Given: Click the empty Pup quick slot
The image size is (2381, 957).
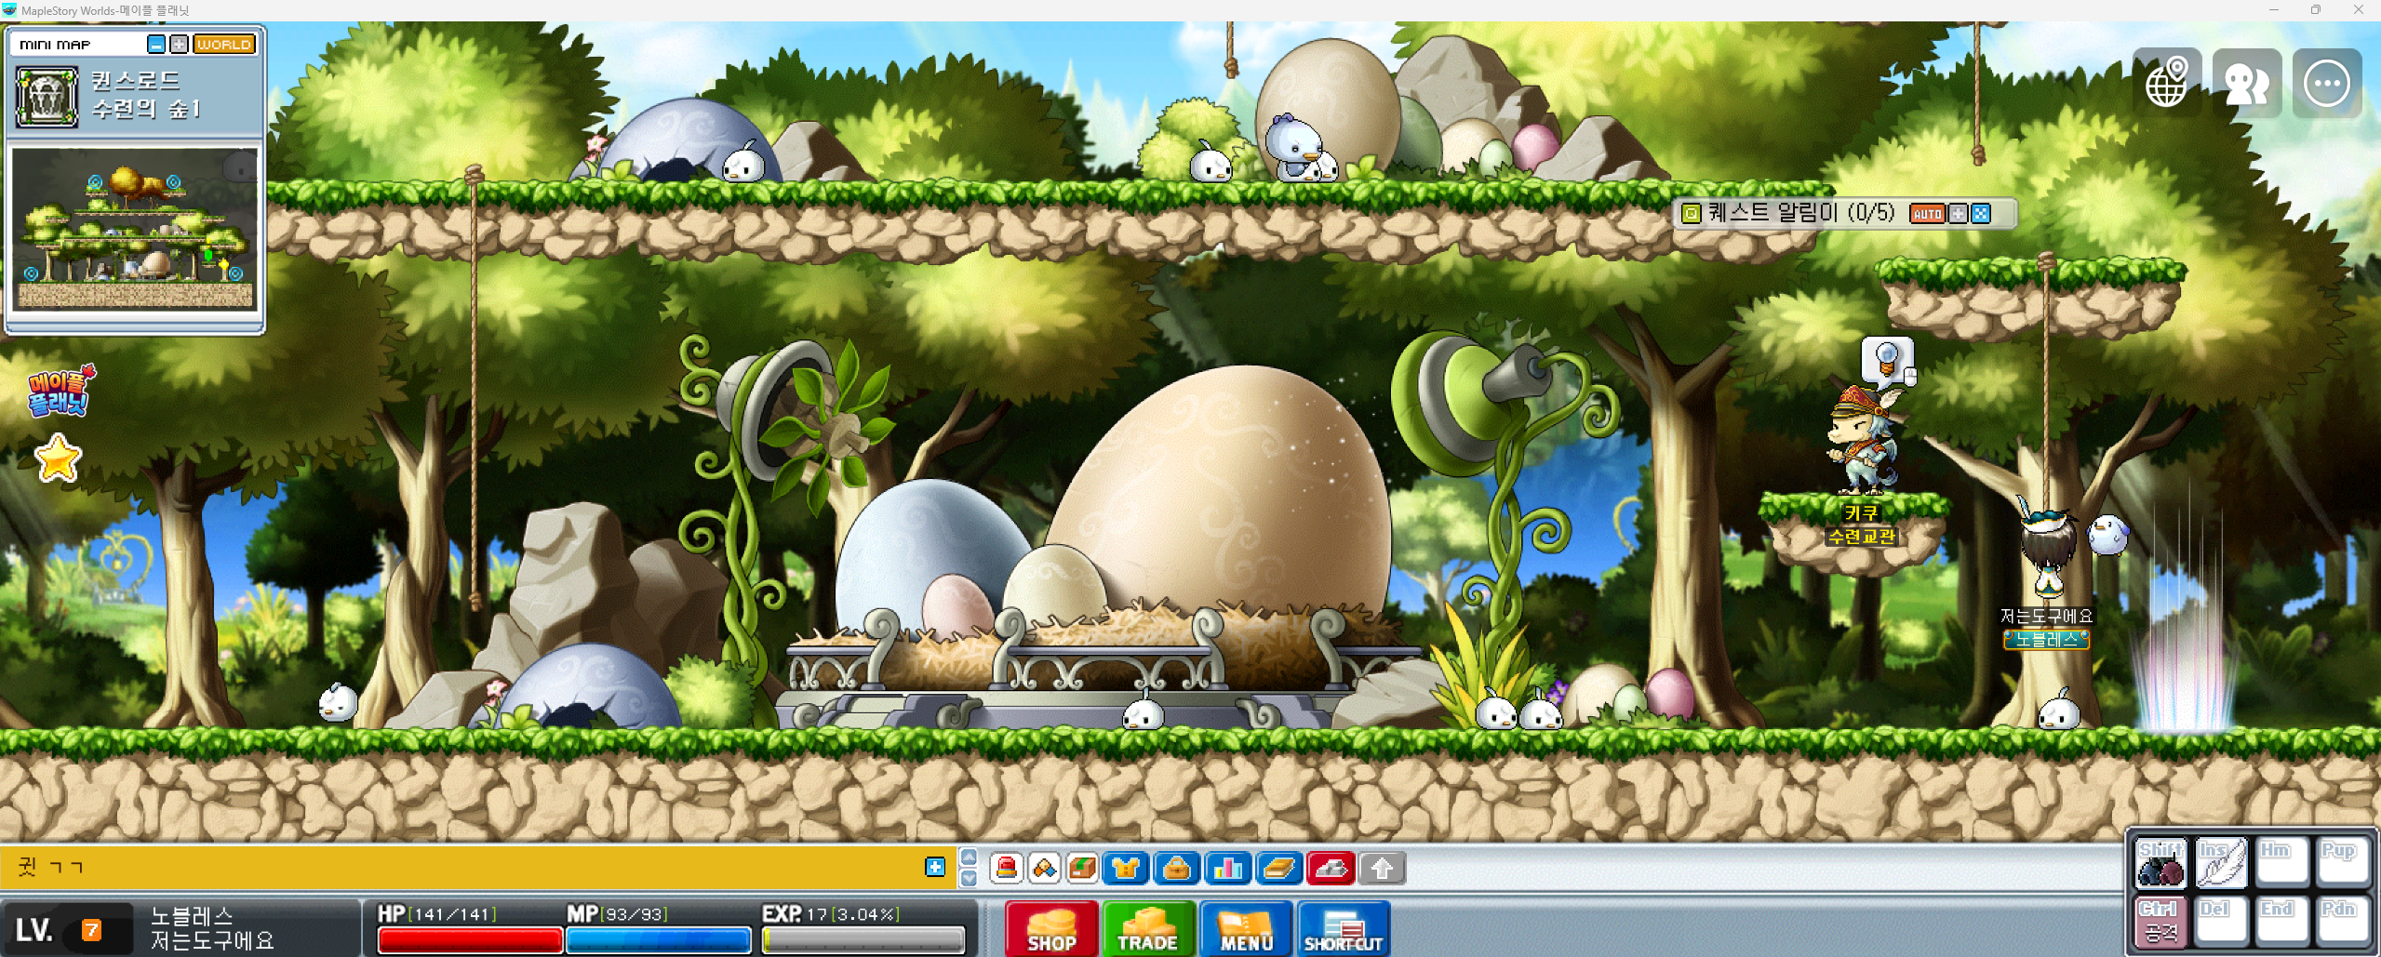Looking at the screenshot, I should [2342, 863].
